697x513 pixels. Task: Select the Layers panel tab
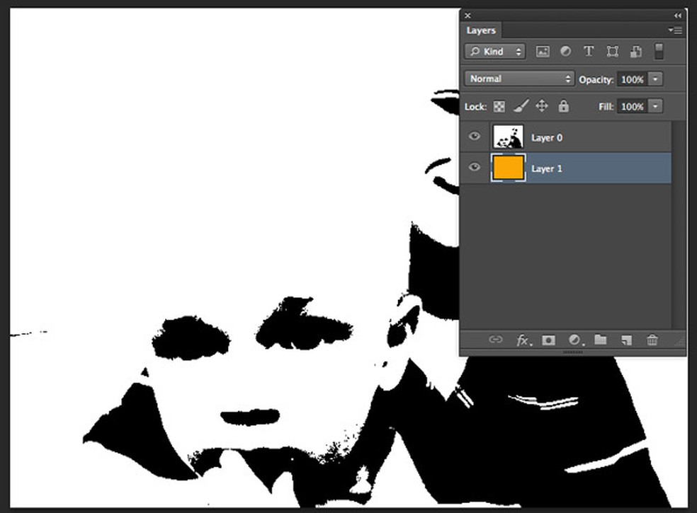480,30
